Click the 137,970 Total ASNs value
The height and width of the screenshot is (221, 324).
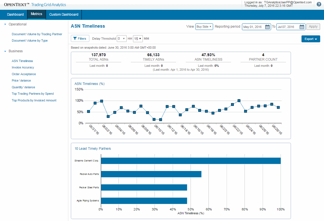tap(99, 55)
